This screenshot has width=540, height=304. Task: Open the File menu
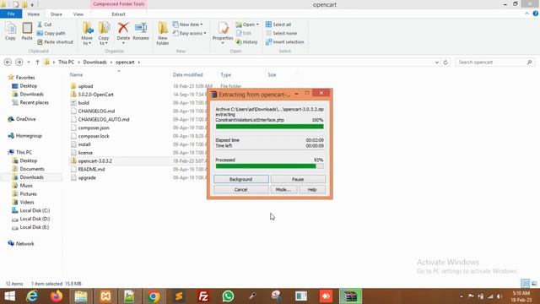11,14
